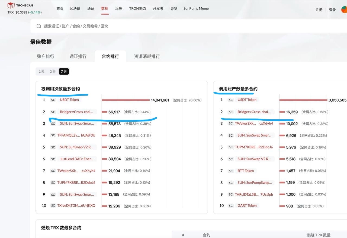Viewport: 347px width, 238px height.
Task: Switch to the 通证排行 tab
Action: click(x=78, y=56)
